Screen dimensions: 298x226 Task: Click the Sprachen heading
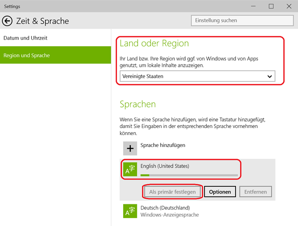[138, 105]
